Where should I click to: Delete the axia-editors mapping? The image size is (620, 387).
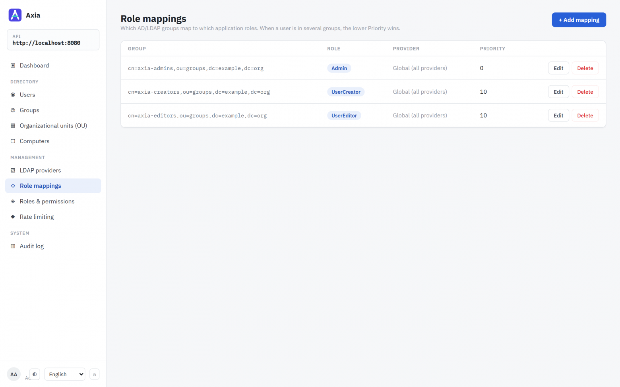[585, 116]
